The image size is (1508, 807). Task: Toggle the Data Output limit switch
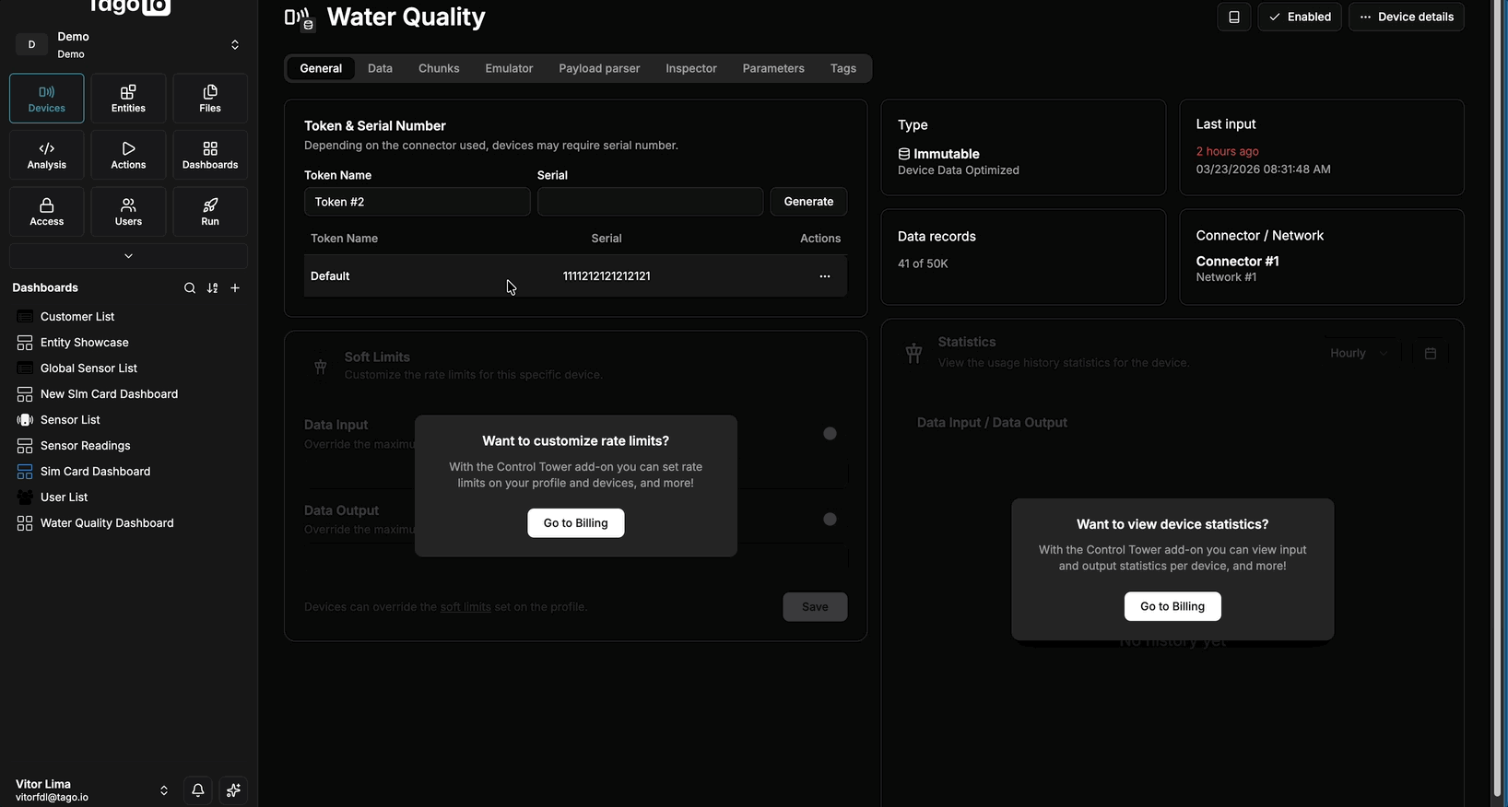(830, 520)
